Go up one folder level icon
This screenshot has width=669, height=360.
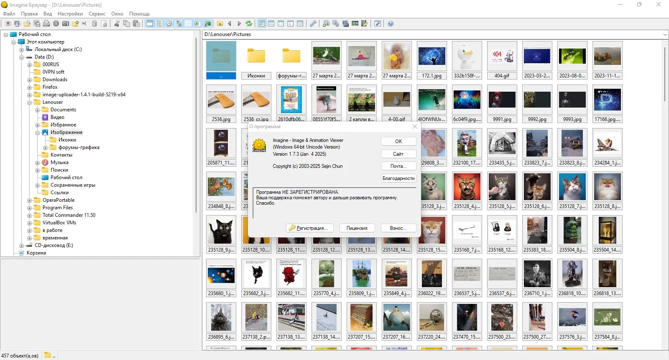[220, 23]
